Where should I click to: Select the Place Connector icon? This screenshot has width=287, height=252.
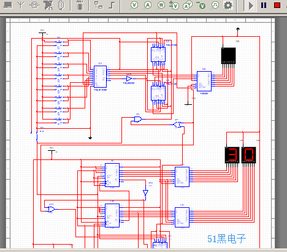(x=61, y=6)
